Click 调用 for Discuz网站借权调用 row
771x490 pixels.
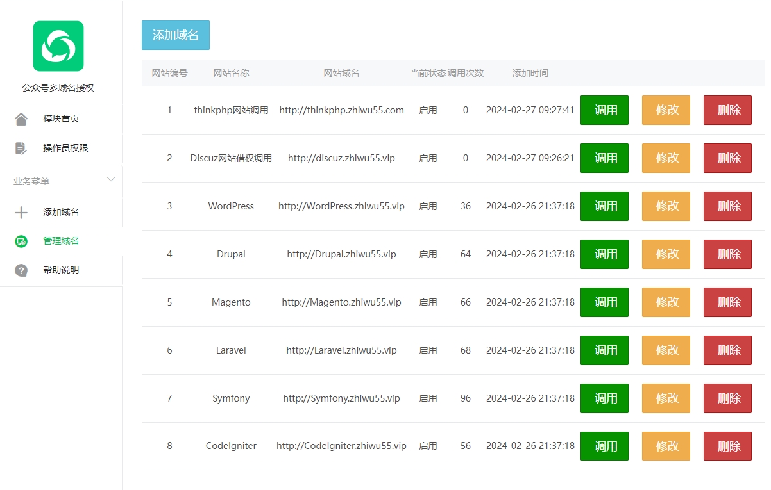tap(604, 158)
